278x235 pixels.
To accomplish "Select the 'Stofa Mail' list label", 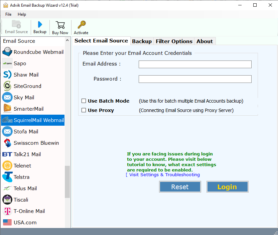I will (26, 131).
